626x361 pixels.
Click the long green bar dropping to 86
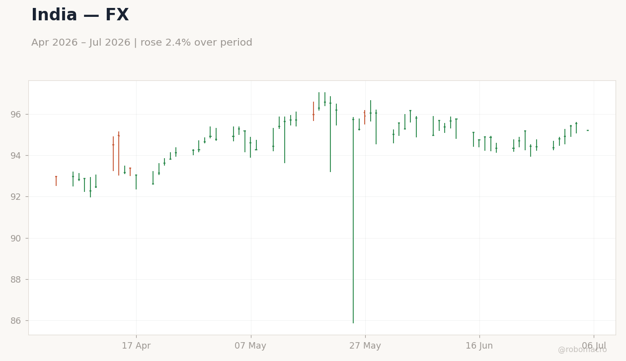point(353,220)
